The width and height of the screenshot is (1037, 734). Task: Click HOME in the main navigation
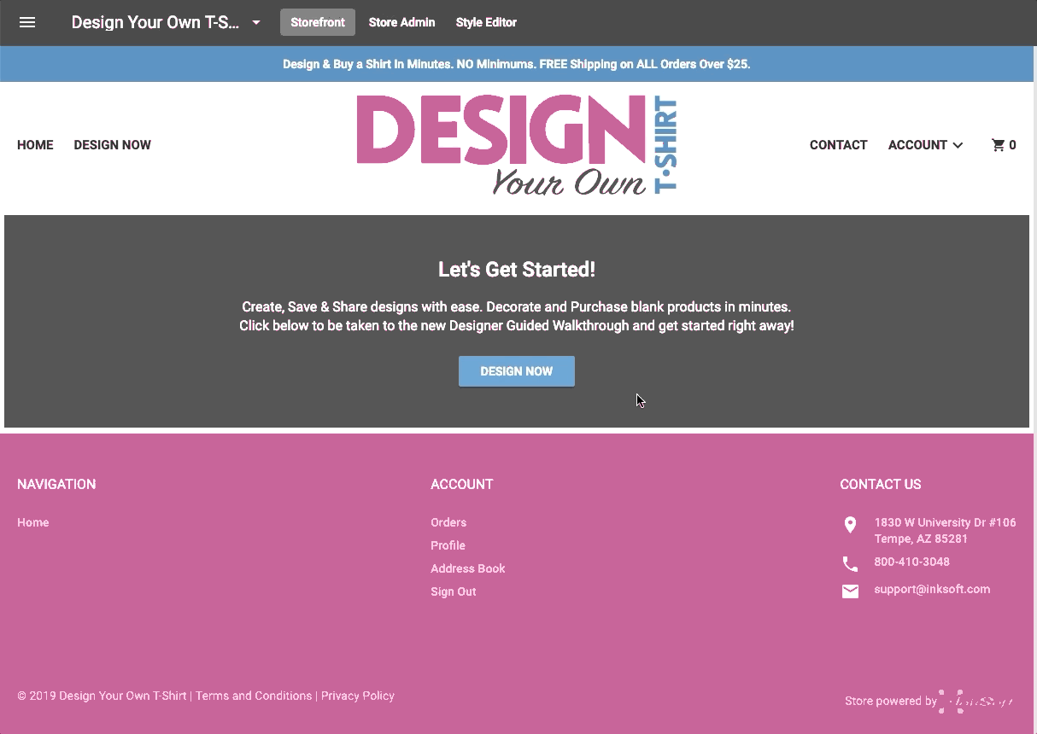(35, 145)
